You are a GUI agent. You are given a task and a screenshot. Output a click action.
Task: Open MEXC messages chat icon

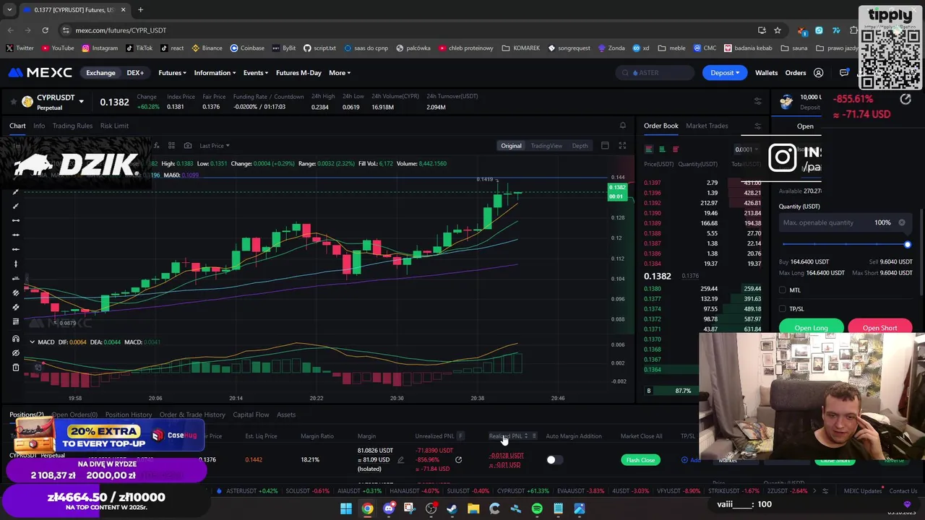pyautogui.click(x=844, y=73)
